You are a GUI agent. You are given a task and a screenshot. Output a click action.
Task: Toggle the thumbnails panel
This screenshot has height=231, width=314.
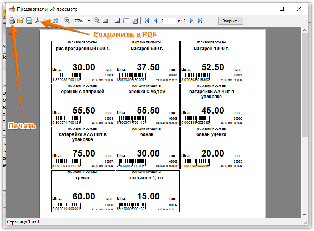click(126, 21)
